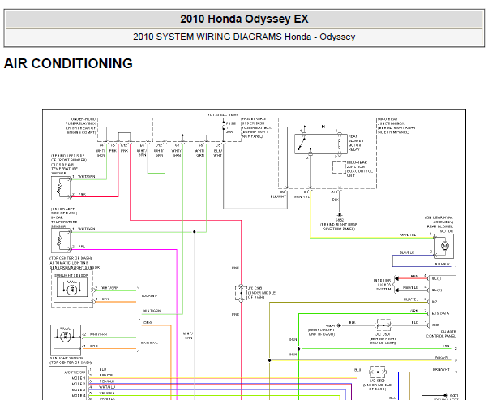Click the BLU wire label at A/C PRE SW
488x400 pixels.
pyautogui.click(x=103, y=369)
